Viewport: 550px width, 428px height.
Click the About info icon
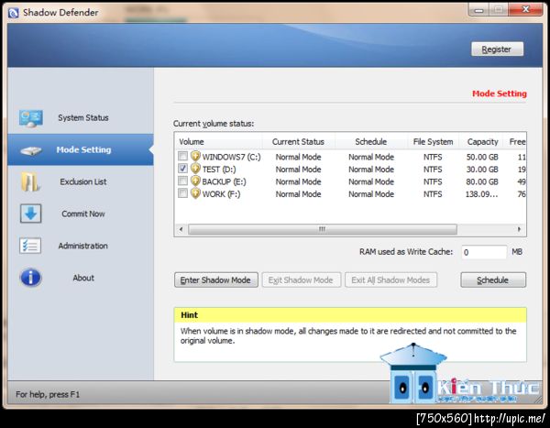tap(31, 278)
